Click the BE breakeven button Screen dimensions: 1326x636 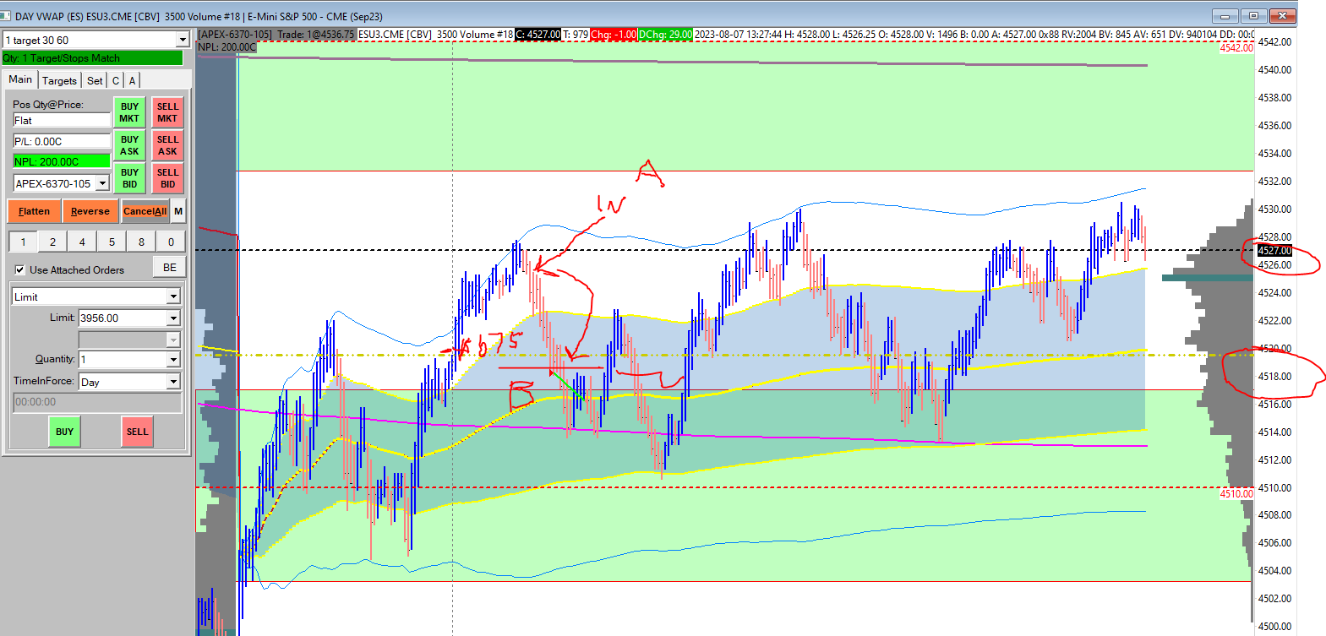(x=170, y=267)
